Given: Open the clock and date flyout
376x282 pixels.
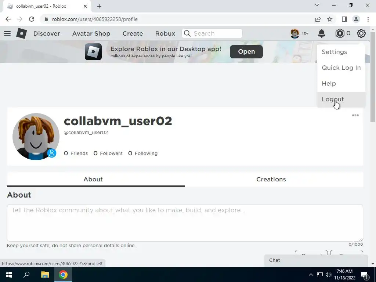Looking at the screenshot, I should click(x=344, y=275).
